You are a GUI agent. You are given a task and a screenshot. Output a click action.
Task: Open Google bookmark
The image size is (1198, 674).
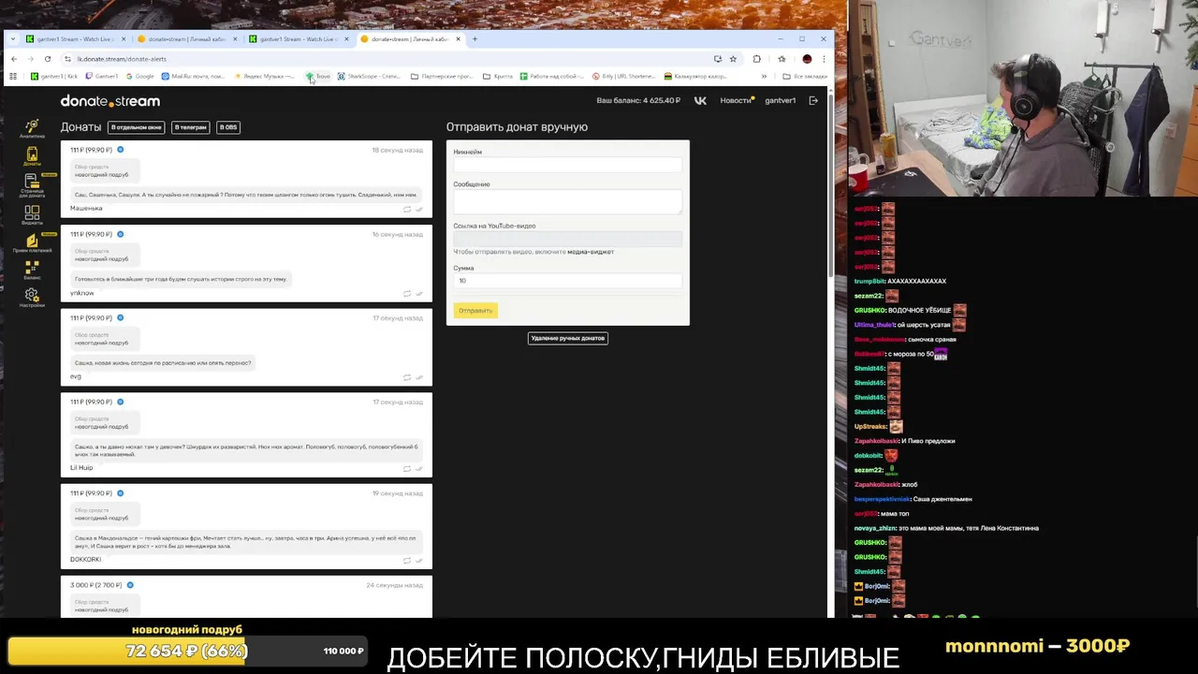click(x=139, y=76)
